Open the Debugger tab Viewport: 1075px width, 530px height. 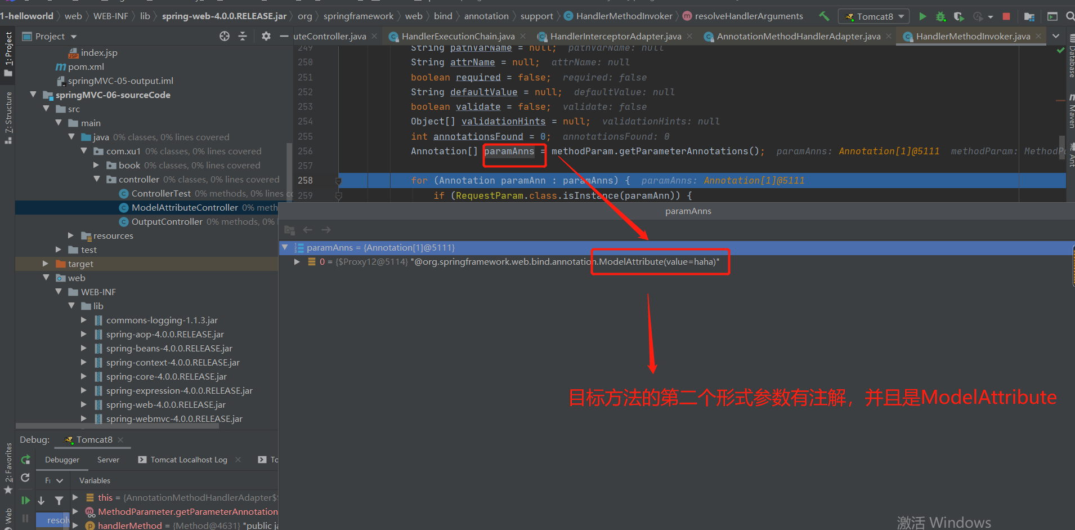62,460
